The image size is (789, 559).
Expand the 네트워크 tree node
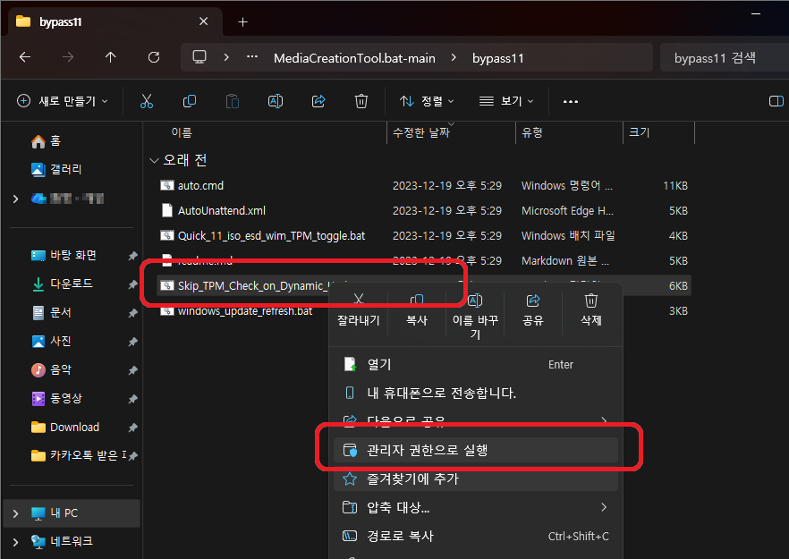coord(15,542)
